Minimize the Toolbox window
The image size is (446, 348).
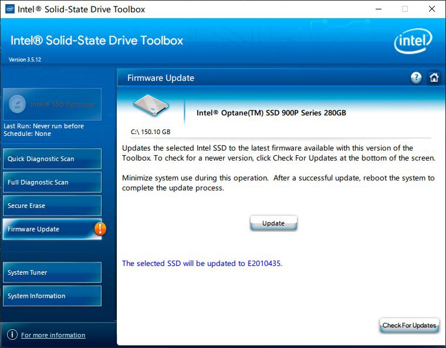tap(379, 9)
